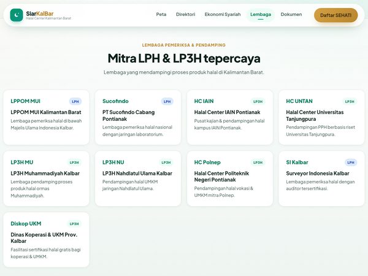Image resolution: width=368 pixels, height=276 pixels.
Task: Click Fasilitasi sertifikasi halal gratis description
Action: (x=45, y=253)
